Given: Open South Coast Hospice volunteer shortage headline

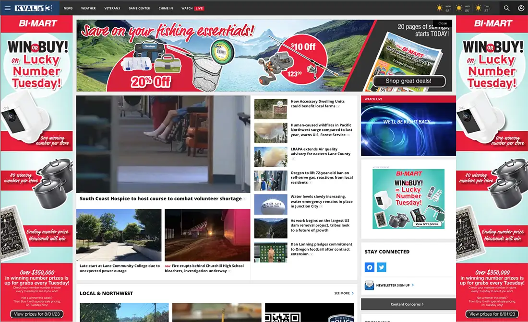Looking at the screenshot, I should tap(161, 199).
